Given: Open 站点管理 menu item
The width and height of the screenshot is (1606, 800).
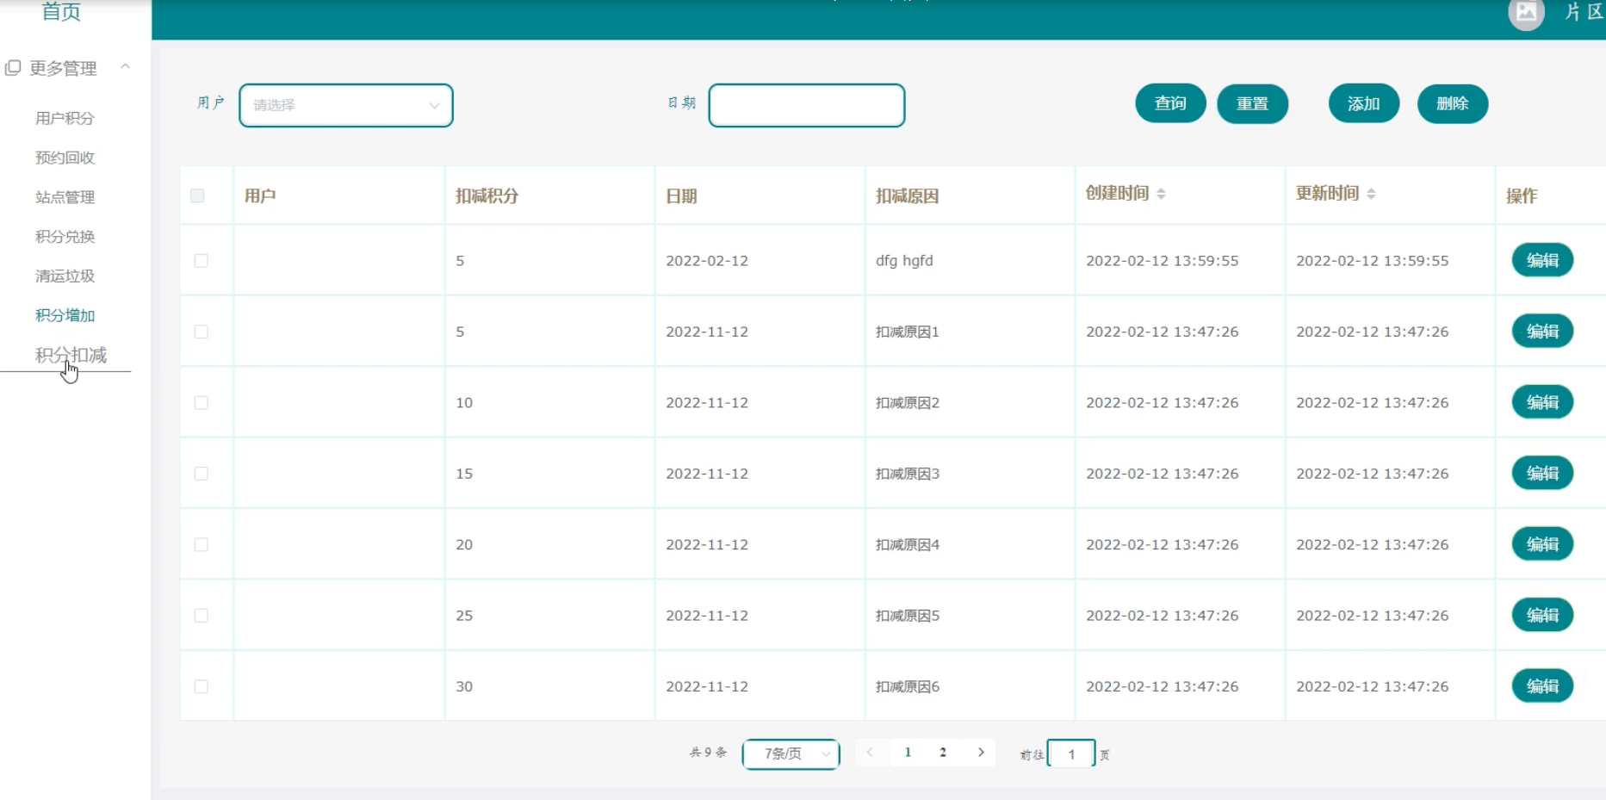Looking at the screenshot, I should pos(65,197).
